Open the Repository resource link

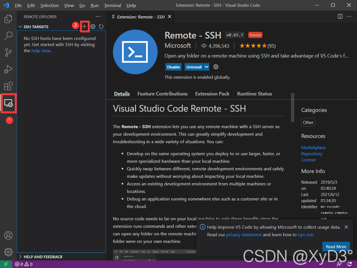click(x=312, y=154)
